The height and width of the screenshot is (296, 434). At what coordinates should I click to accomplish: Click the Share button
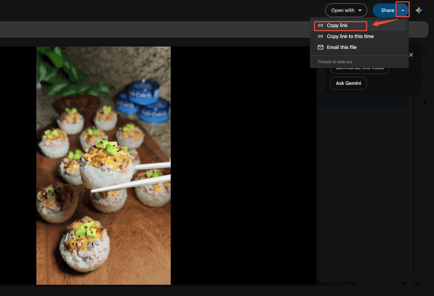[x=385, y=10]
